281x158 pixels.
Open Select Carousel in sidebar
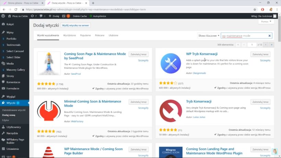pos(15,51)
